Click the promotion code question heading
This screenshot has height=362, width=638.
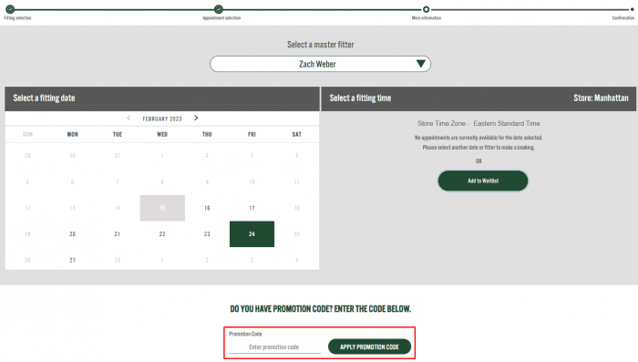click(320, 309)
